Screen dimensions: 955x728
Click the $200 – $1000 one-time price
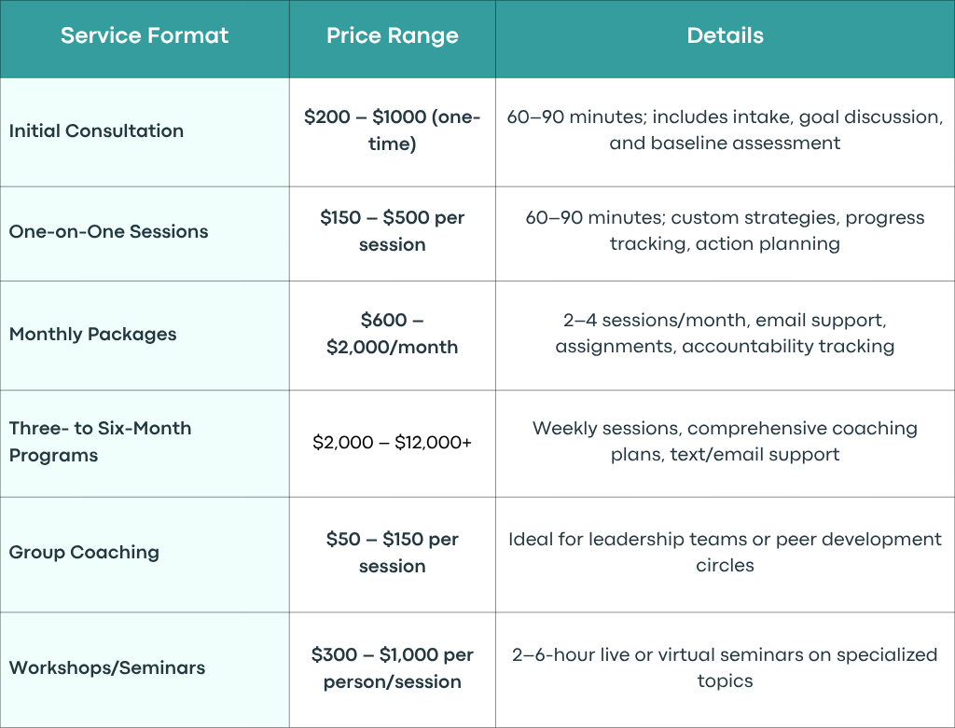393,130
